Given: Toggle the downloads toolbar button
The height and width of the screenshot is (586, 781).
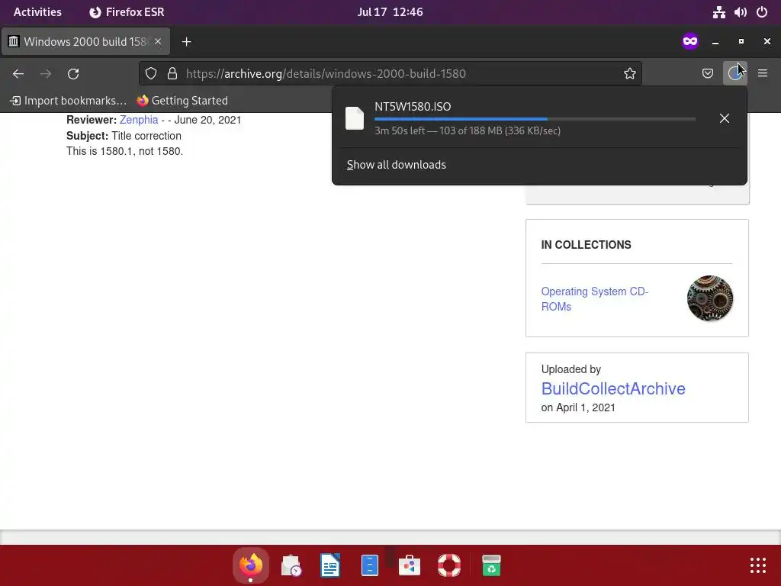Looking at the screenshot, I should (734, 74).
